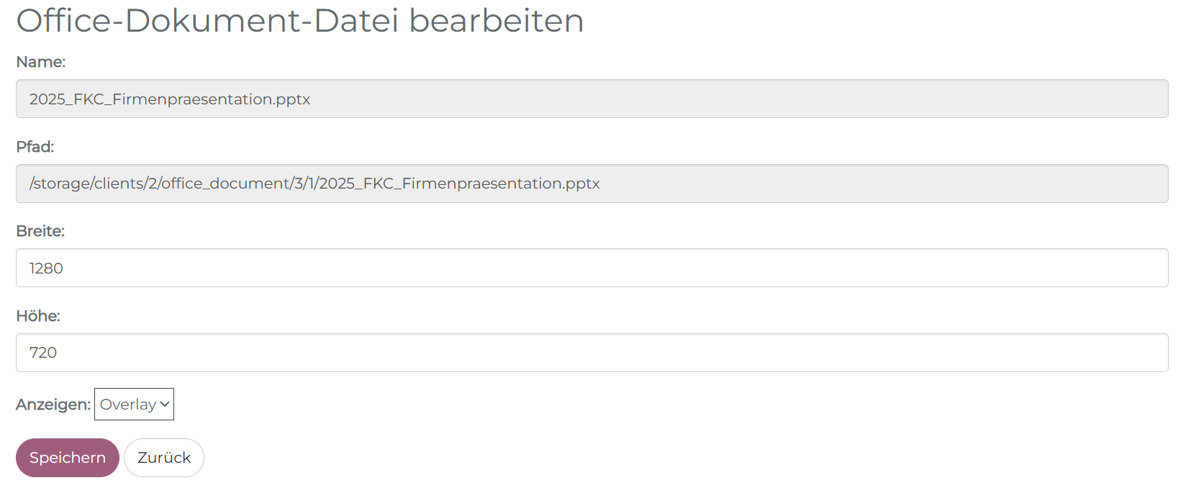The width and height of the screenshot is (1204, 488).
Task: Click the "Office-Dokument-Datei bearbeiten" heading
Action: pyautogui.click(x=300, y=20)
